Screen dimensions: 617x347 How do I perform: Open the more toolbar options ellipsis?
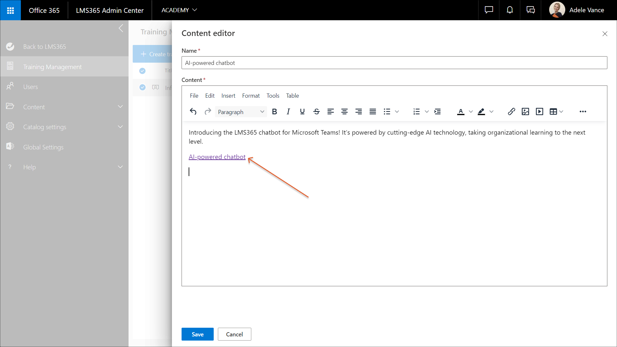583,111
